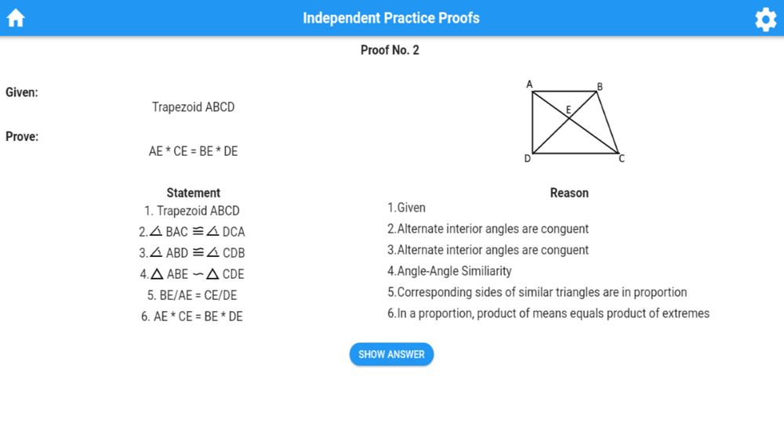Image resolution: width=784 pixels, height=441 pixels.
Task: Click the Independent Practice Proofs title
Action: pyautogui.click(x=391, y=18)
